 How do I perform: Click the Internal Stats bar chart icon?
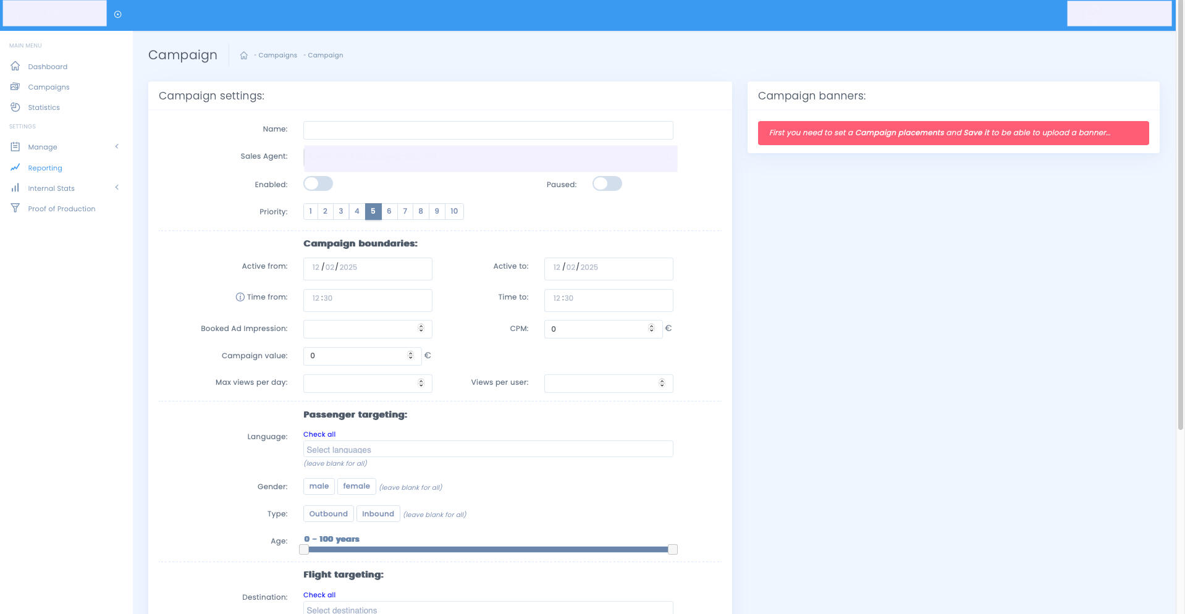tap(15, 188)
